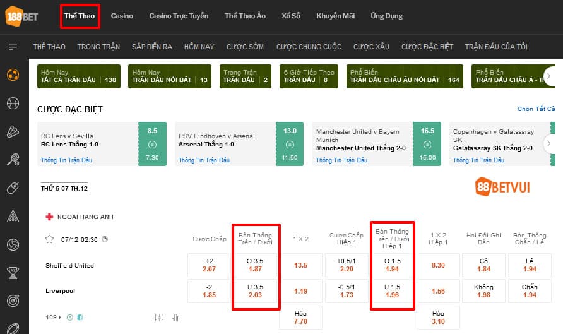The height and width of the screenshot is (334, 563).
Task: Select the badminton shuttlecock icon
Action: 13,131
